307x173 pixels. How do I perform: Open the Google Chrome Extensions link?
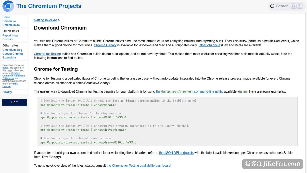coord(13,56)
